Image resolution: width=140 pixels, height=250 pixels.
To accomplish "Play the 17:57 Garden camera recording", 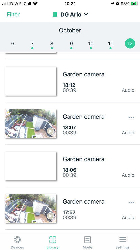I will (50, 216).
